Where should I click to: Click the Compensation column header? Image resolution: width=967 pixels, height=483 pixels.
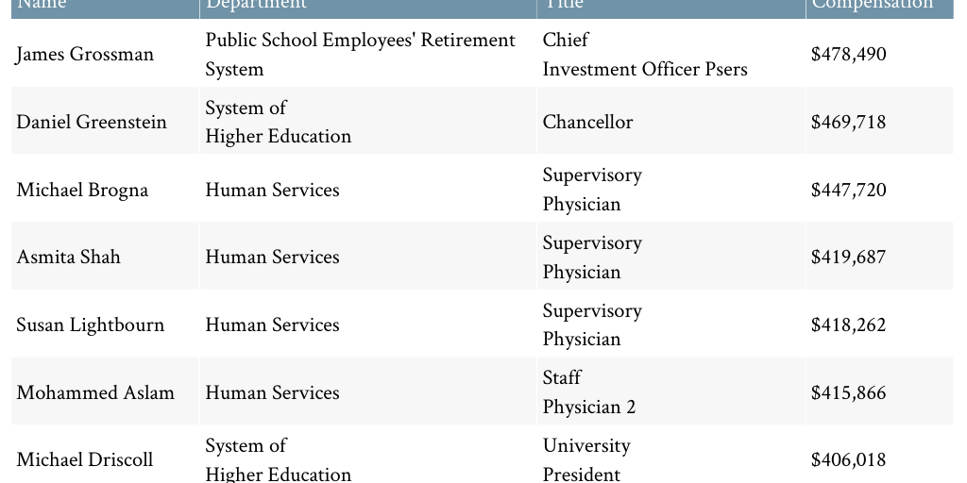872,5
